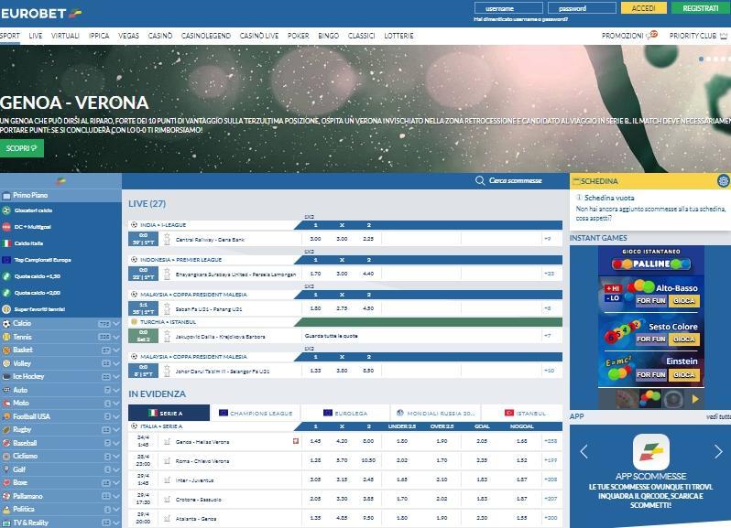This screenshot has height=528, width=731.
Task: Expand the Pallamano category chevron
Action: click(x=116, y=496)
